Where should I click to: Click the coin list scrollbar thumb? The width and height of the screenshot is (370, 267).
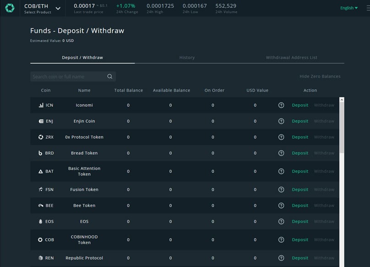tap(342, 127)
